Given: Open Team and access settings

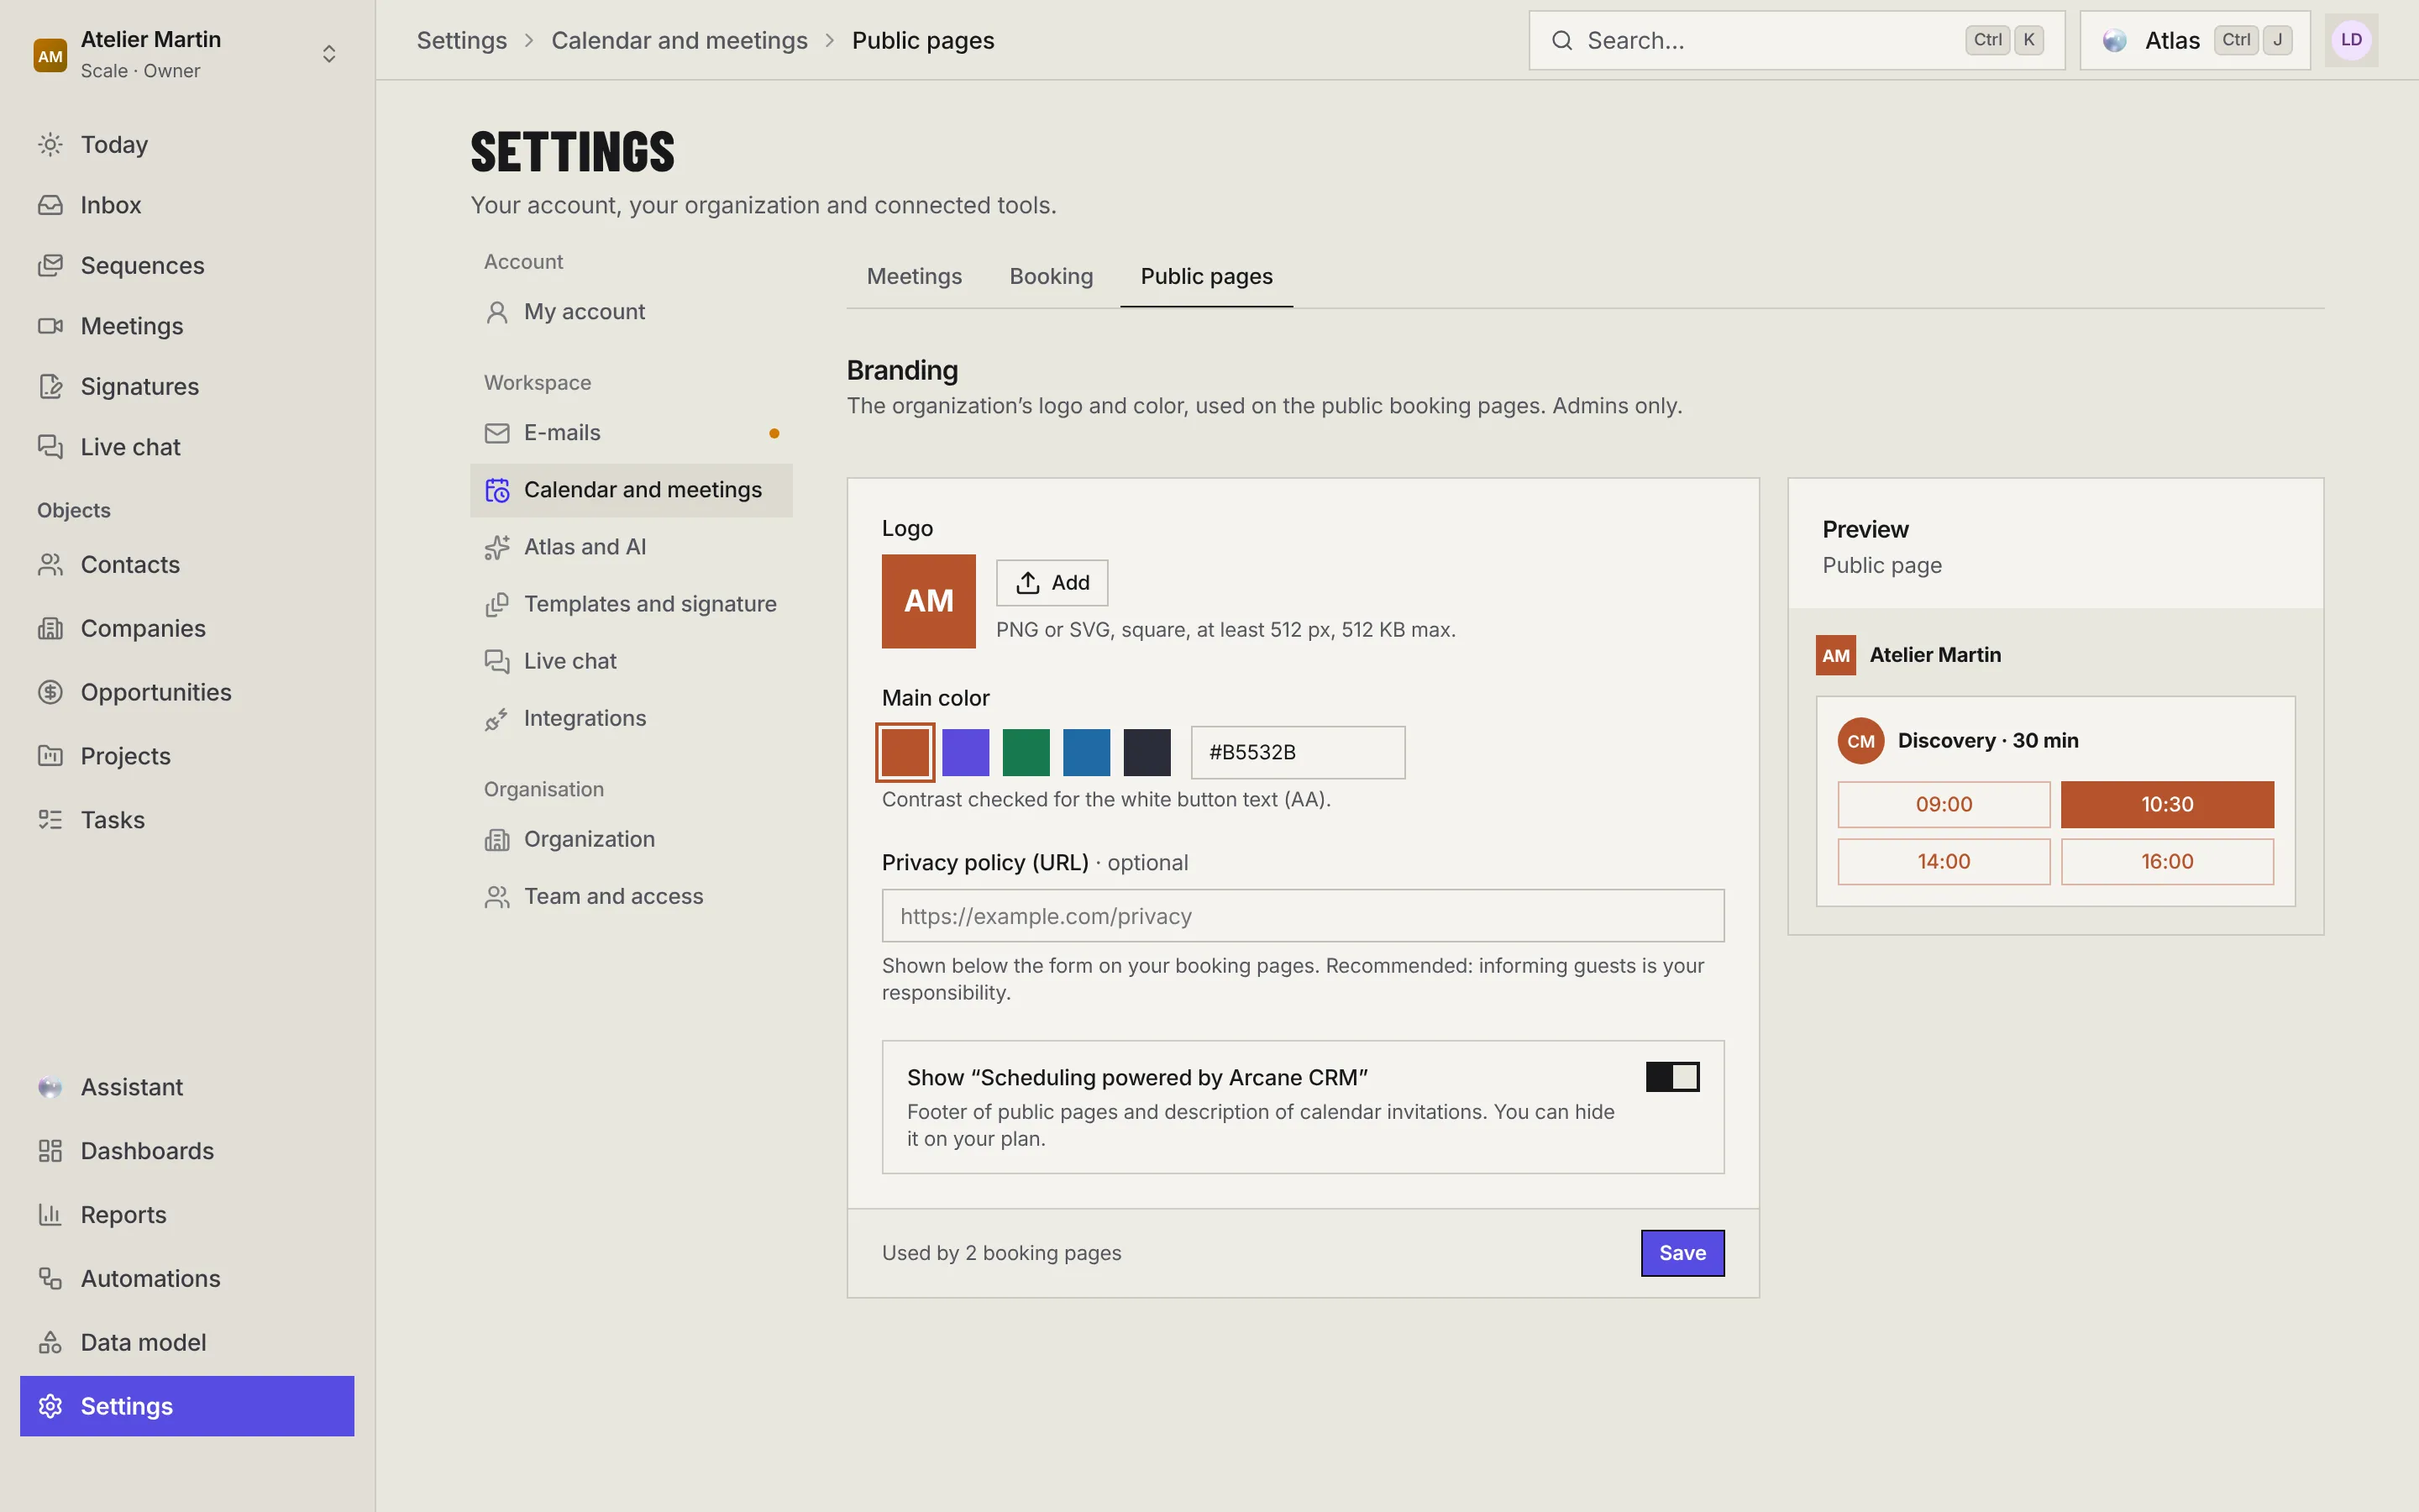Looking at the screenshot, I should pyautogui.click(x=631, y=897).
